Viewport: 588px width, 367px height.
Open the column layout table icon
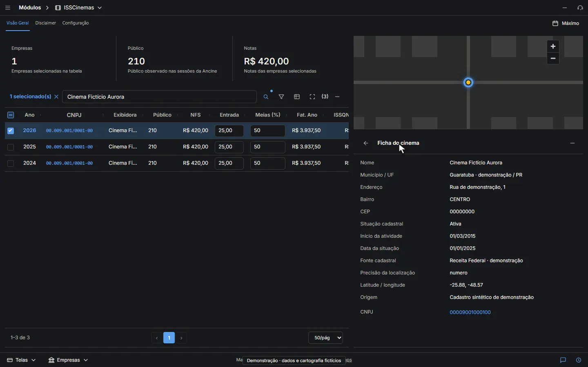[x=297, y=97]
